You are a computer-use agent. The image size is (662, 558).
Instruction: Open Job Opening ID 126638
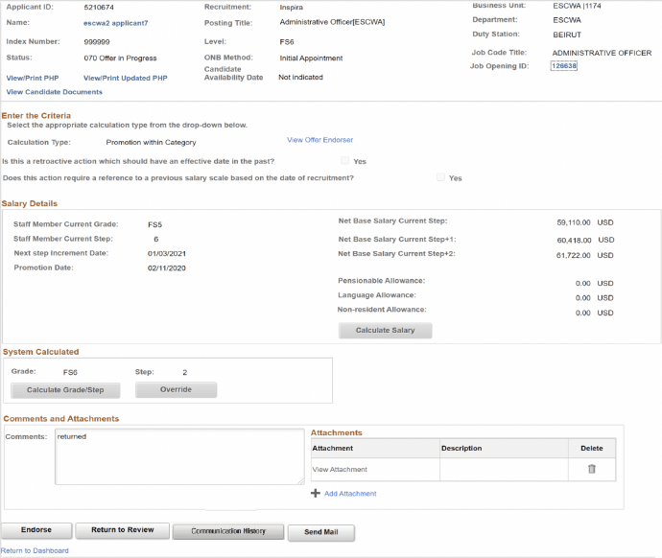[563, 66]
